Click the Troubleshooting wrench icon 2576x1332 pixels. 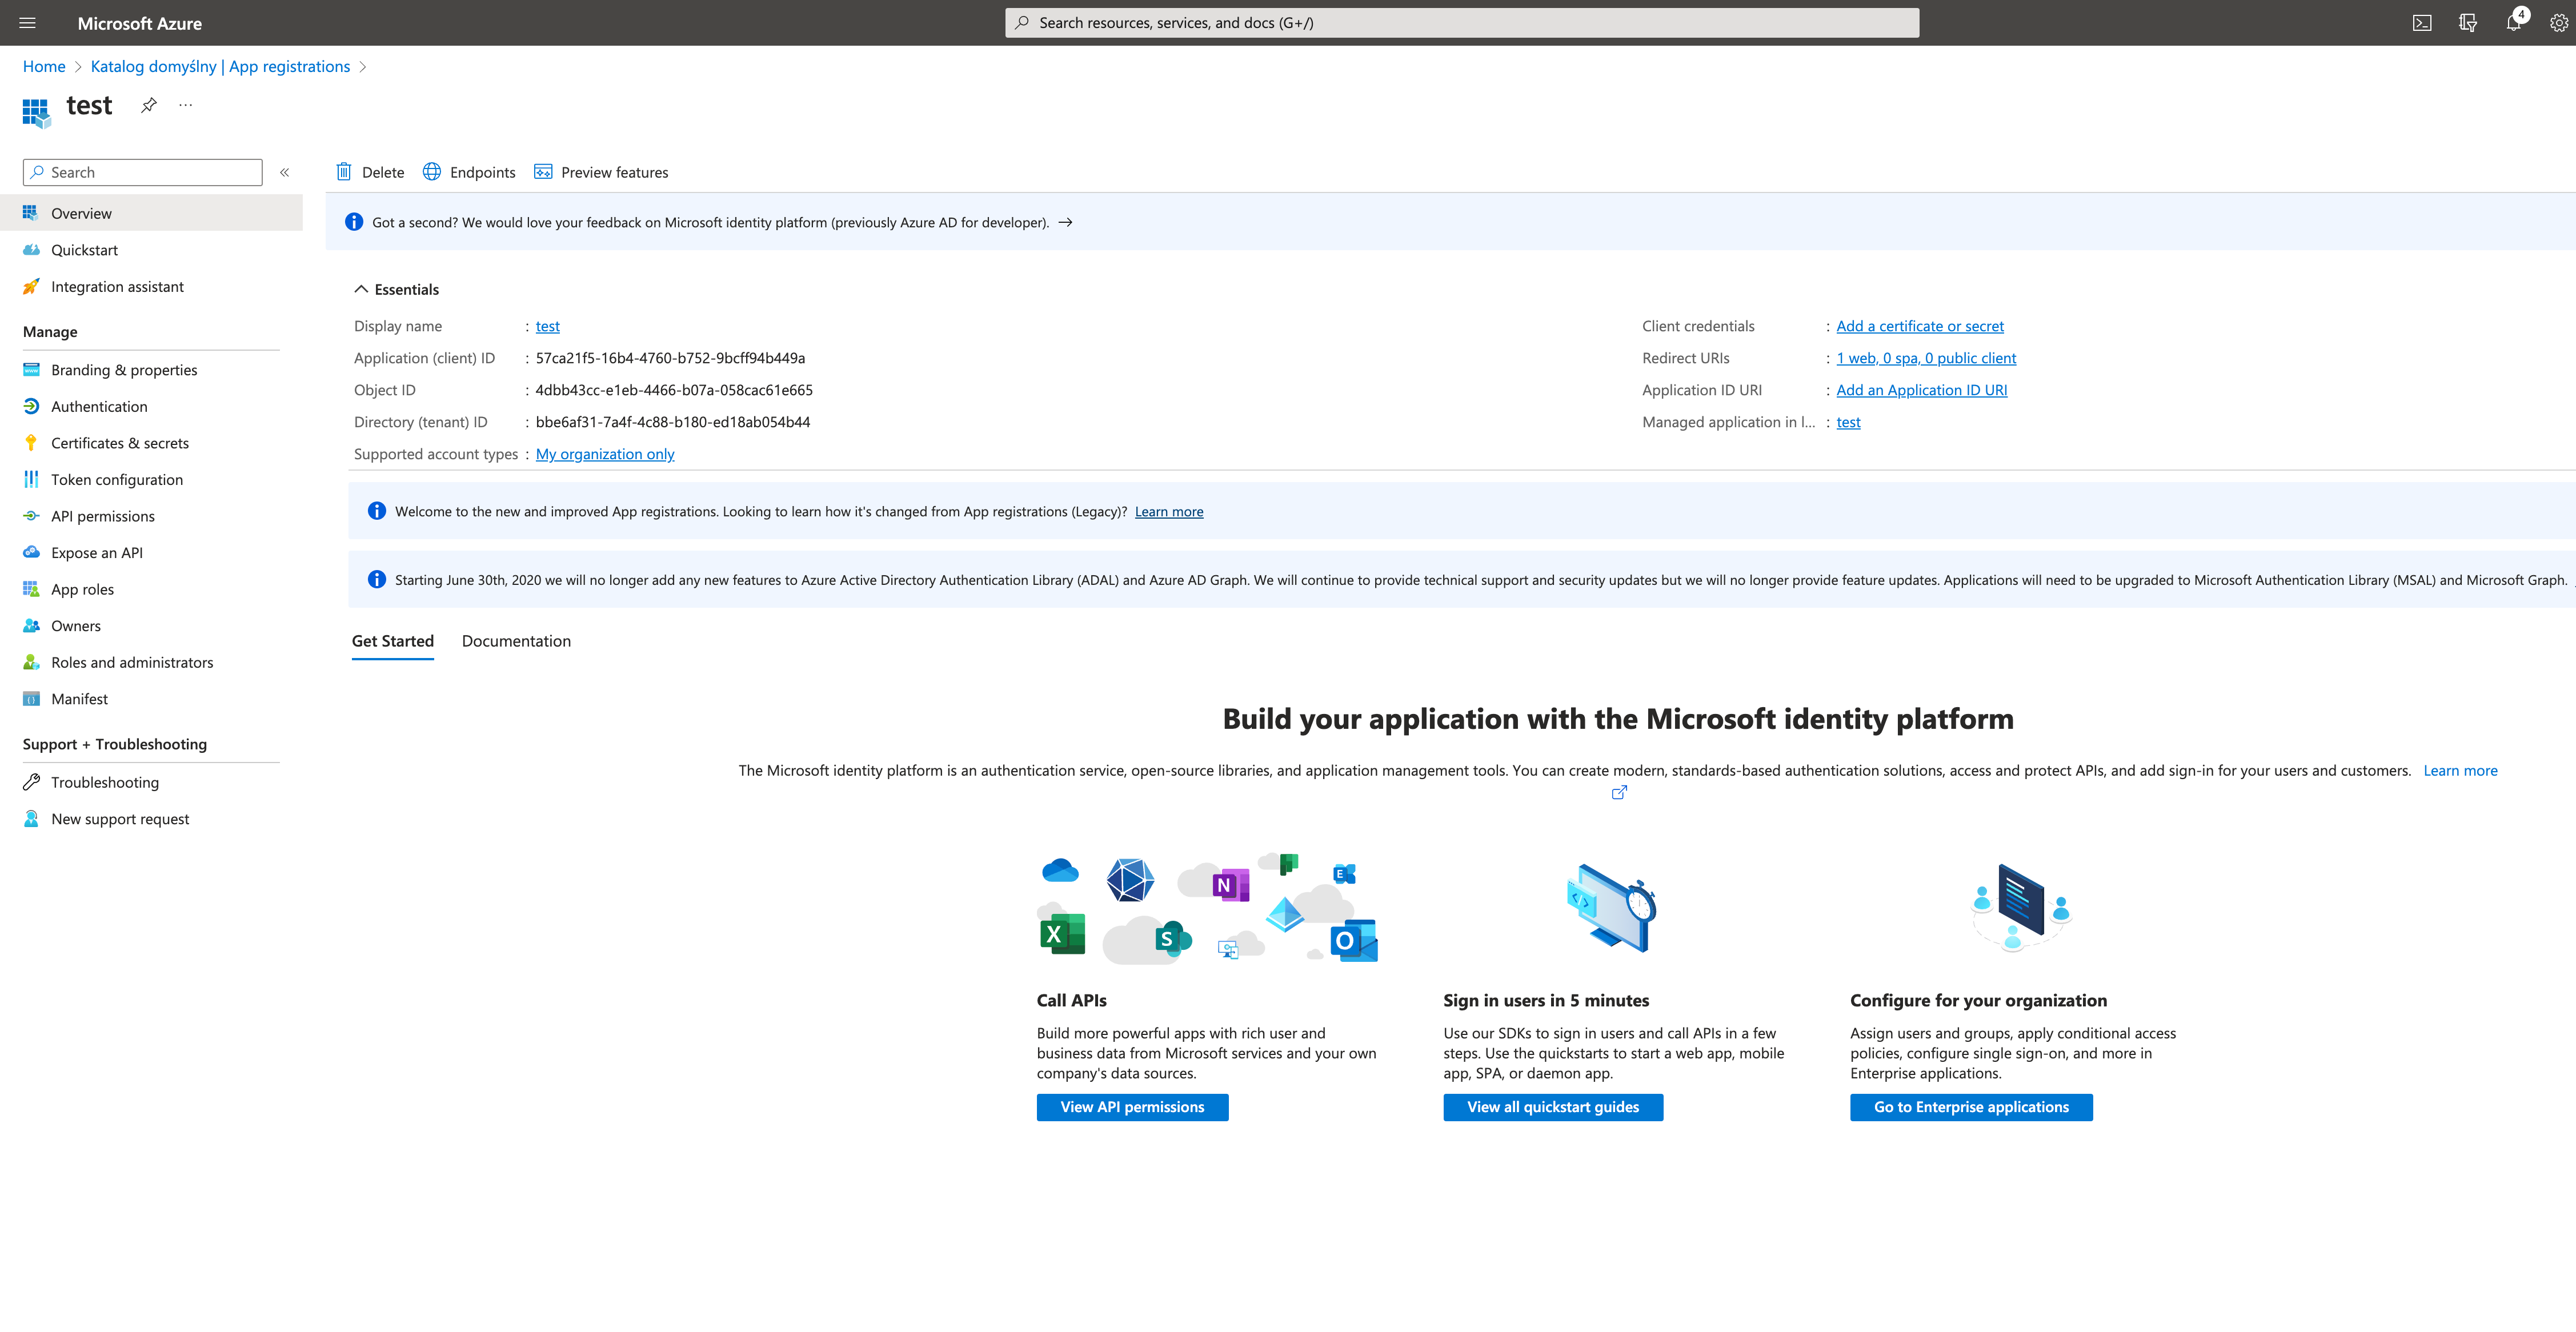(x=32, y=782)
